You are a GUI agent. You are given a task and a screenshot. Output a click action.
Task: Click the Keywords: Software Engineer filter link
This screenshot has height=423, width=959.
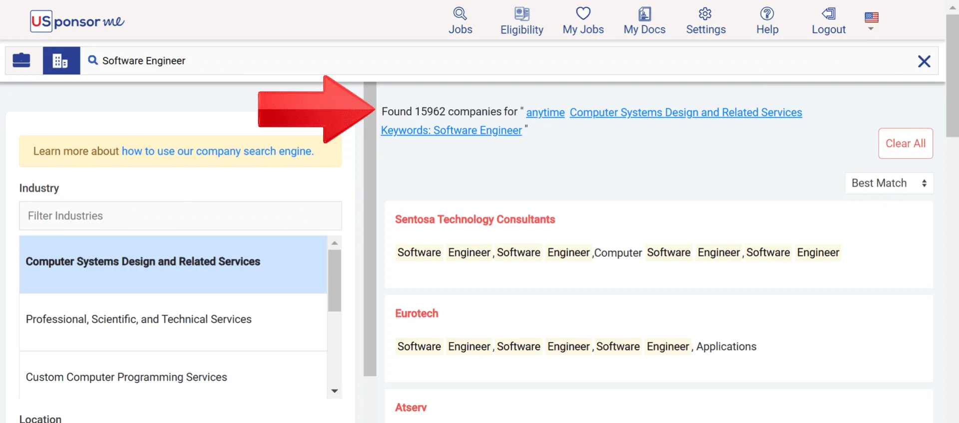tap(451, 130)
